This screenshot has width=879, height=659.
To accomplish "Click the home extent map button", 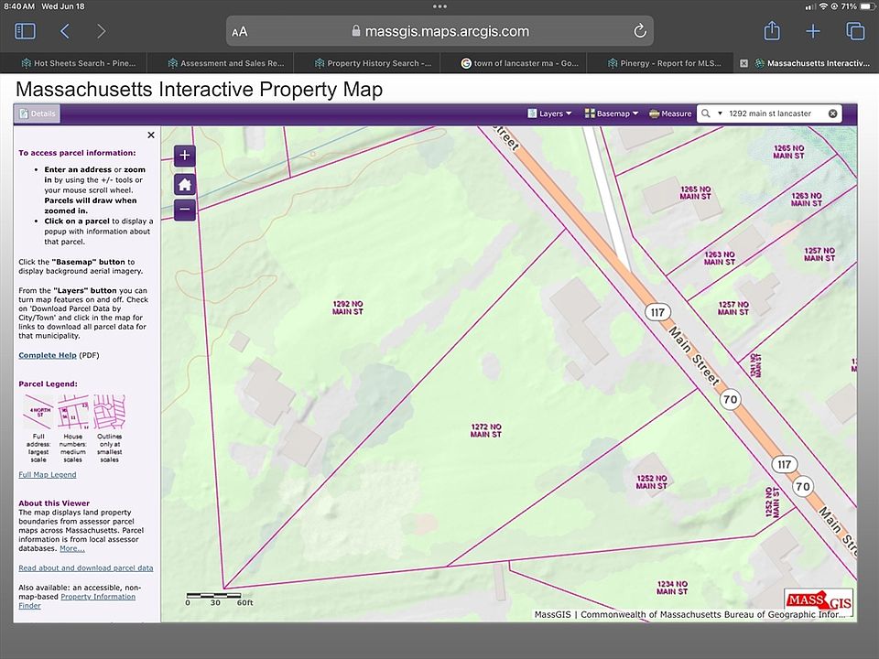I will (x=185, y=183).
